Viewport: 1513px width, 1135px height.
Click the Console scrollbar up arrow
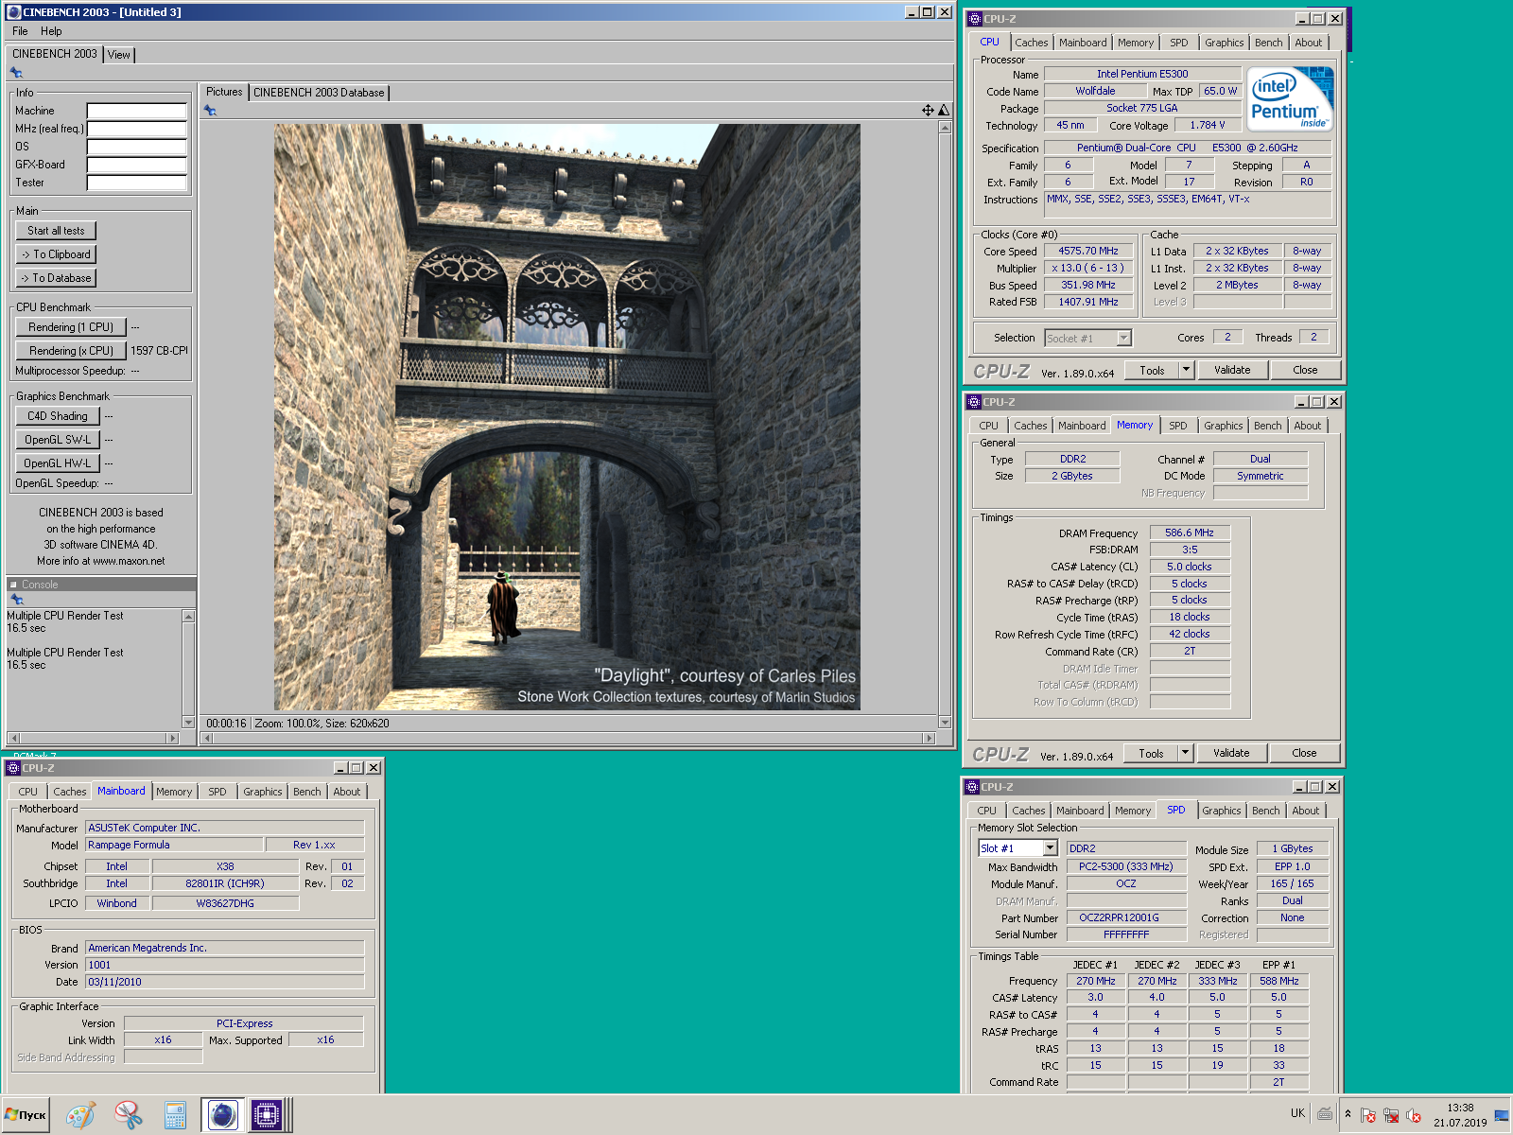tap(188, 616)
